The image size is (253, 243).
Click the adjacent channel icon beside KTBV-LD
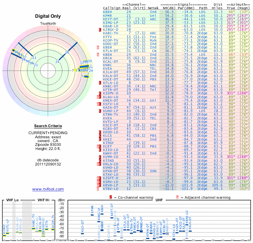coord(98,189)
